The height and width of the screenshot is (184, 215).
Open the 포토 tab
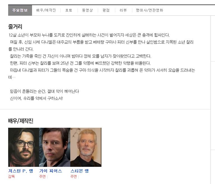pyautogui.click(x=69, y=10)
